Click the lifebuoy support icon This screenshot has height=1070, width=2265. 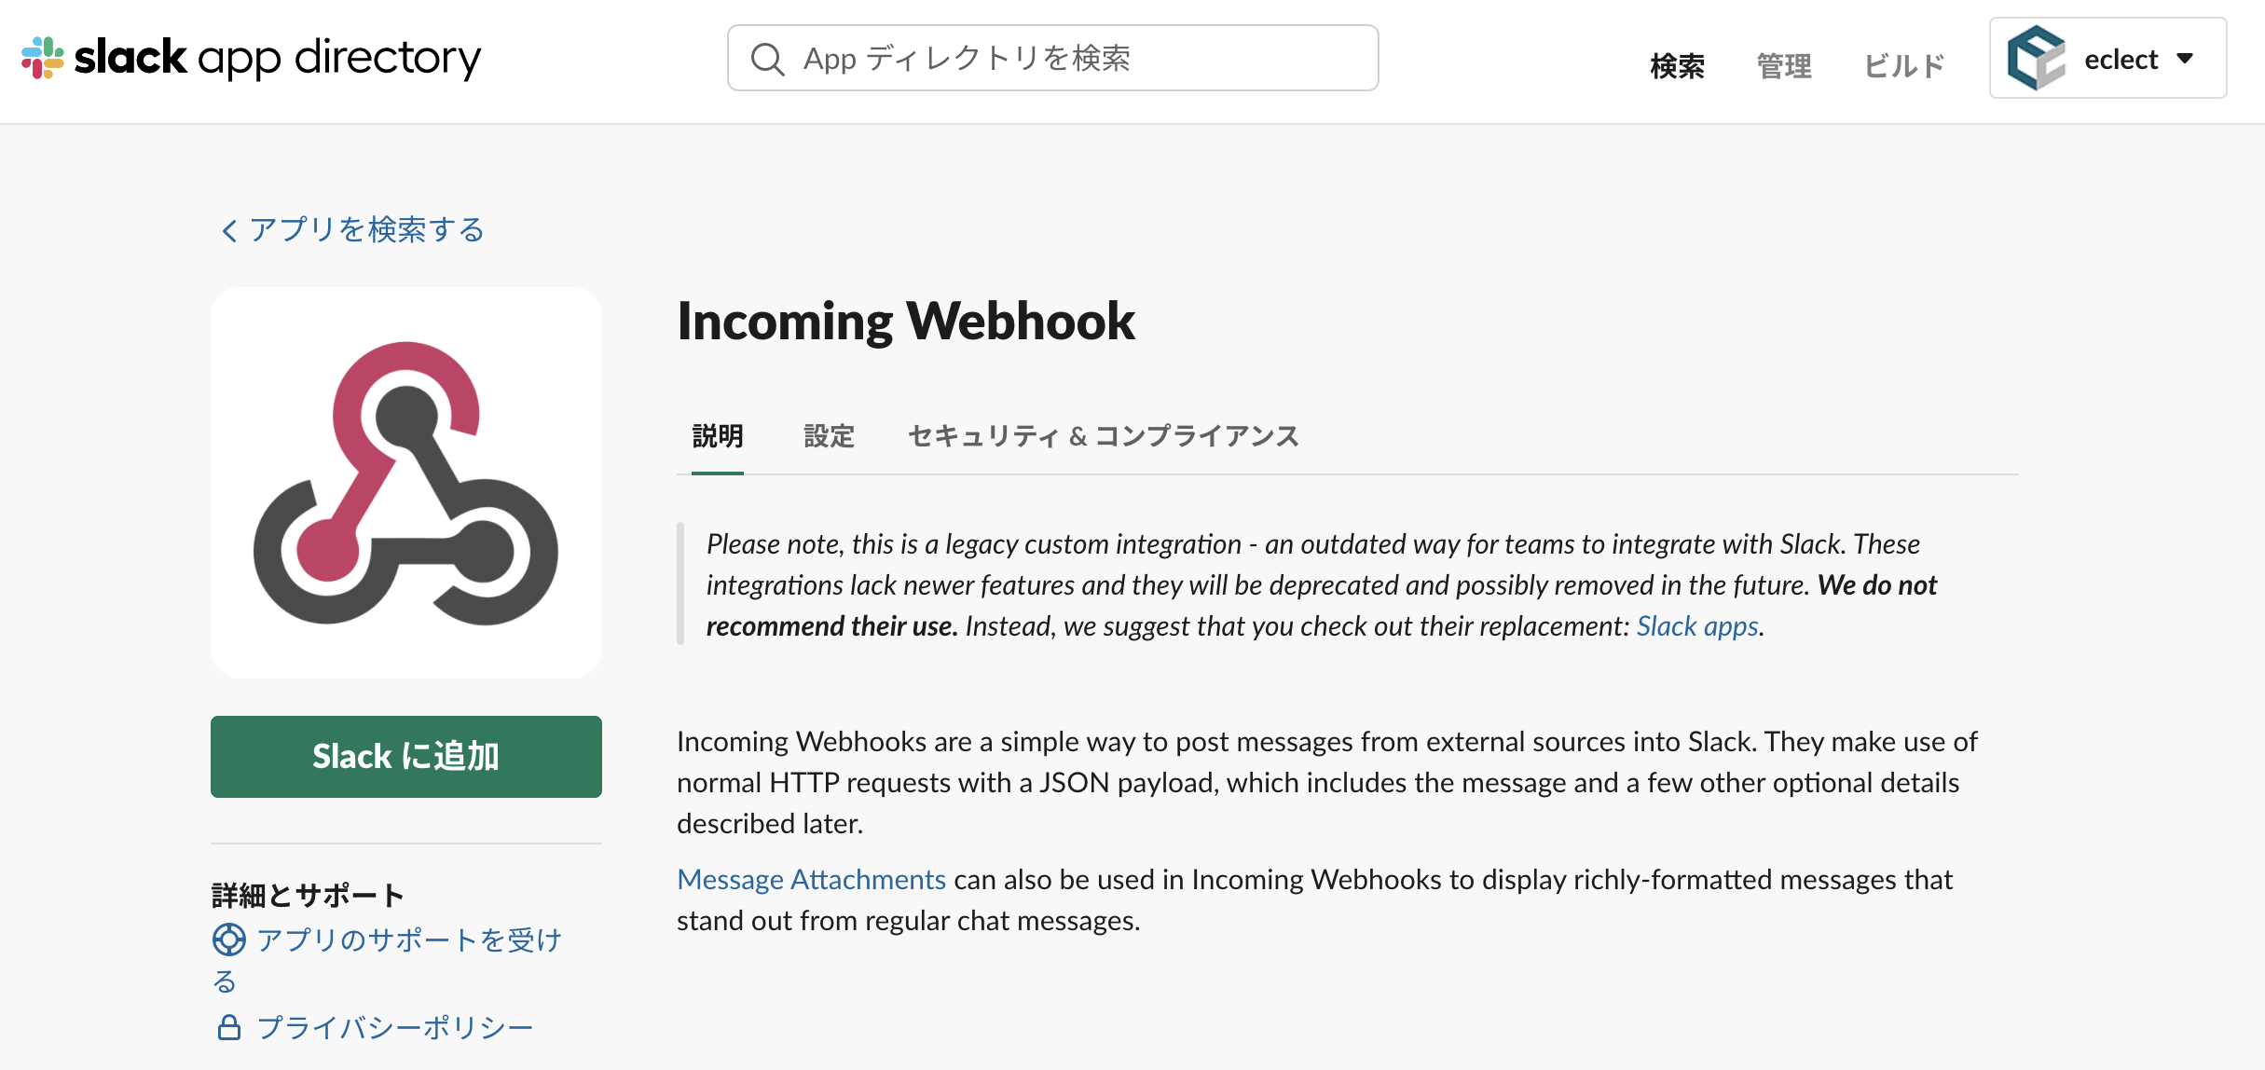pos(228,940)
